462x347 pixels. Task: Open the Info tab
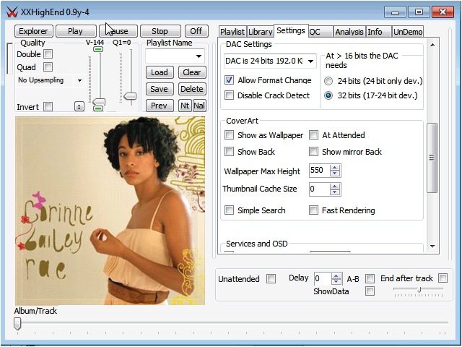pos(379,32)
